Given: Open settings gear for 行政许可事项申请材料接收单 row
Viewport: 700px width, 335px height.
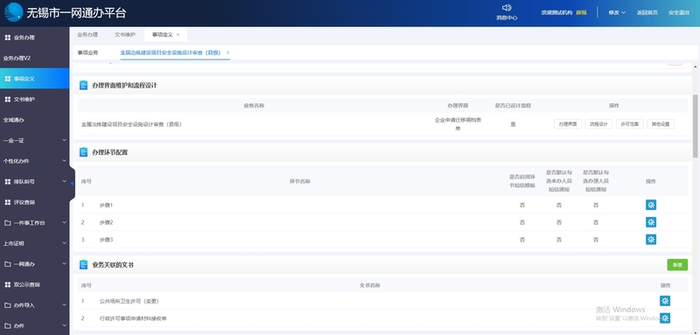Looking at the screenshot, I should (x=665, y=318).
